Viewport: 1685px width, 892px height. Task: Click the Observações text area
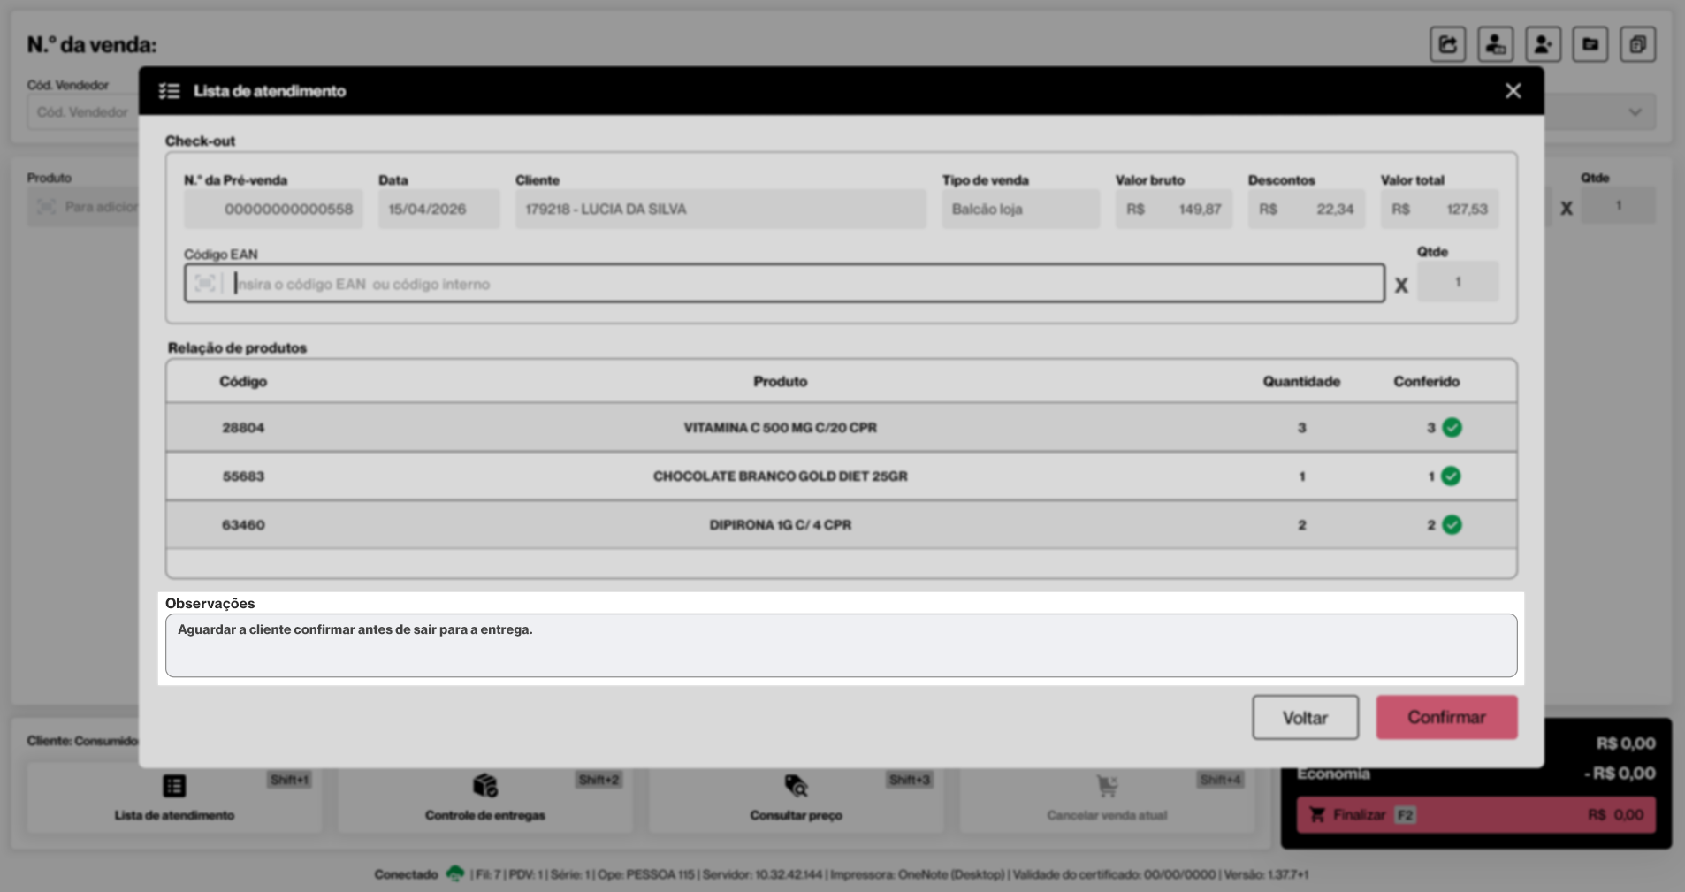pos(841,645)
